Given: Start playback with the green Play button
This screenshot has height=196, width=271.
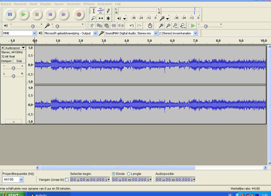Looking at the screenshot, I should (23, 15).
